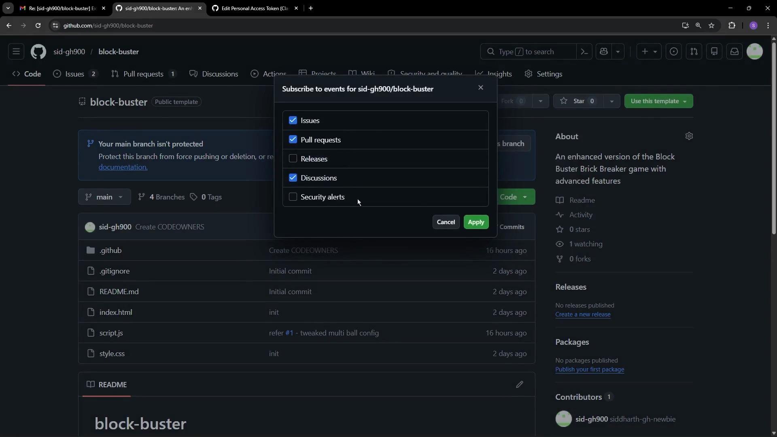View the 0 Tags link

click(206, 197)
